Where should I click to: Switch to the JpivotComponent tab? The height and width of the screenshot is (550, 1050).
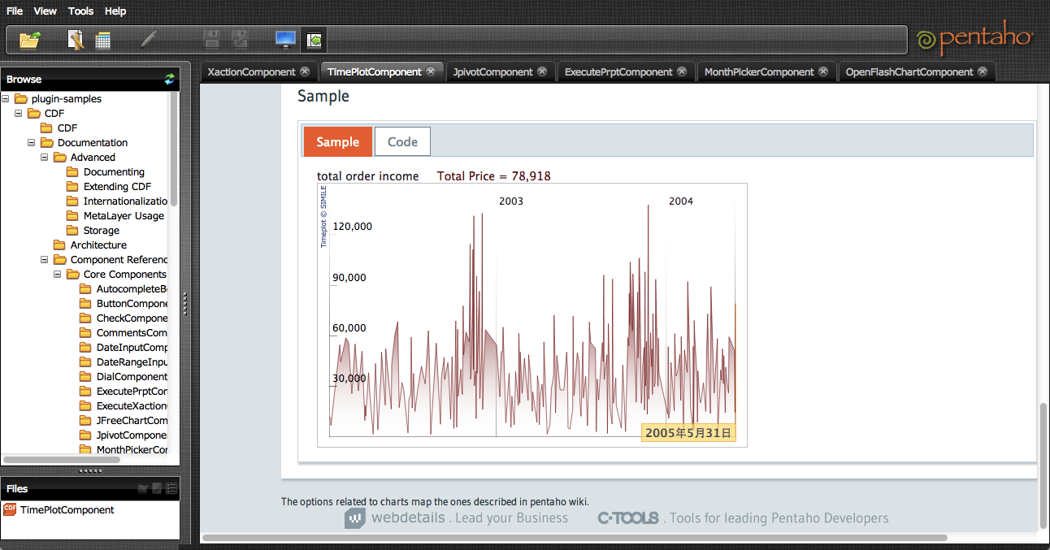pos(492,71)
